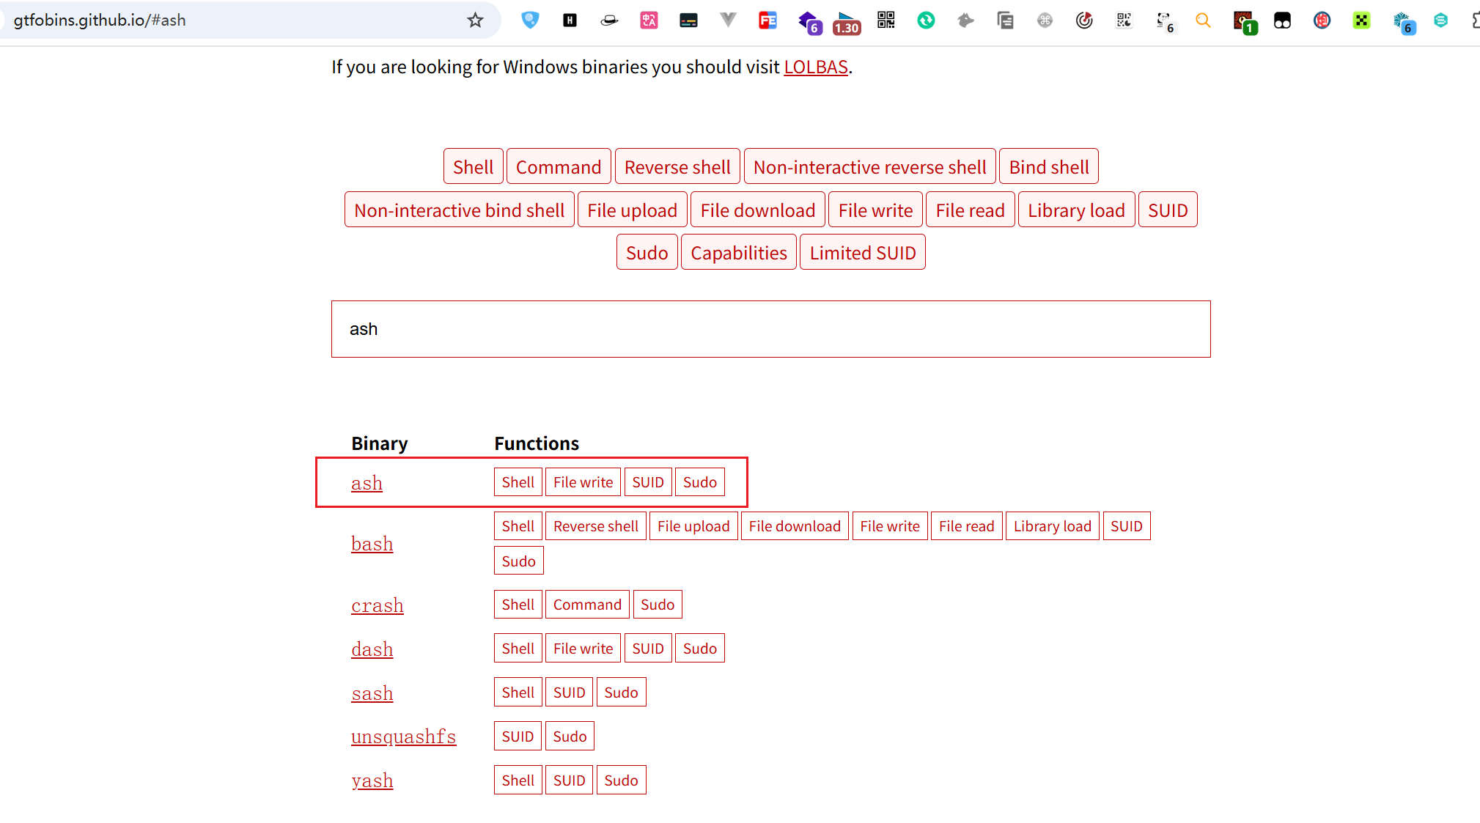Screen dimensions: 1480x823
Task: Click the Library load tag for bash
Action: tap(1052, 526)
